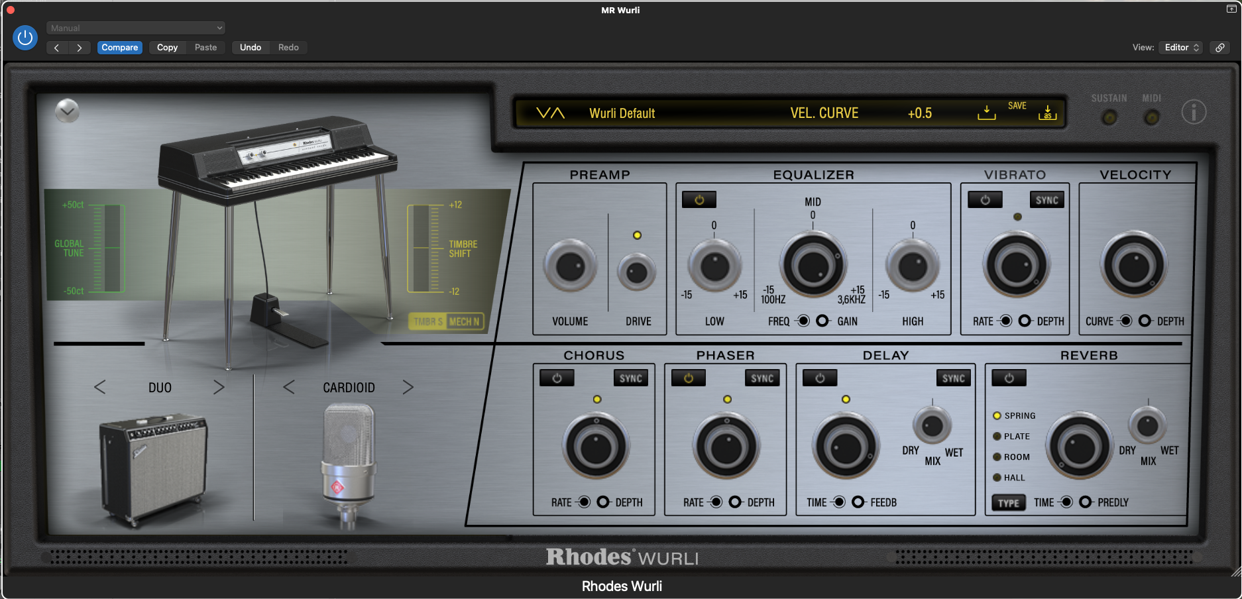Enable Chorus SYNC
Image resolution: width=1242 pixels, height=599 pixels.
[631, 378]
